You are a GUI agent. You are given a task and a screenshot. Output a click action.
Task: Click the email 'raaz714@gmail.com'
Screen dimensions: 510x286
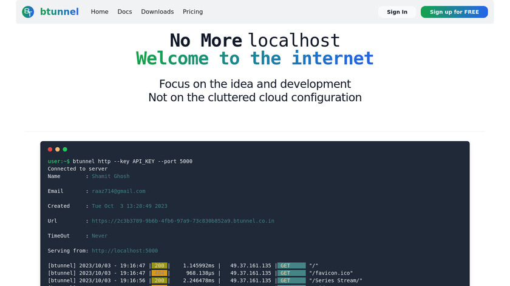(x=118, y=191)
